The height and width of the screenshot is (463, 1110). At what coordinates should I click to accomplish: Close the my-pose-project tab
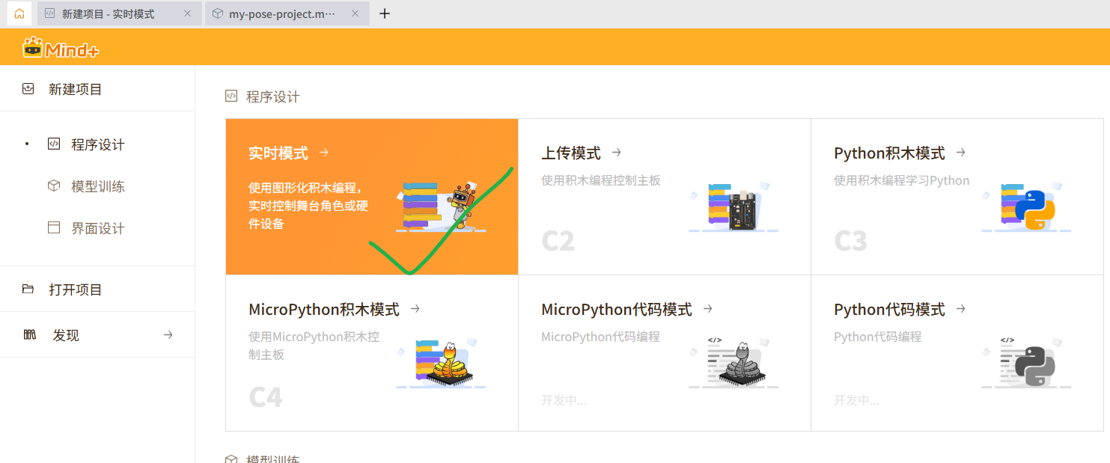tap(355, 13)
